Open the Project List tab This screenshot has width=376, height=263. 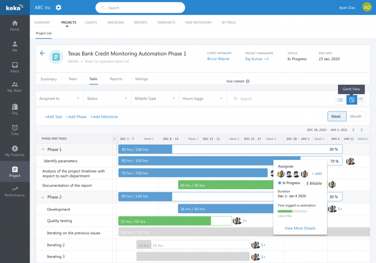44,33
